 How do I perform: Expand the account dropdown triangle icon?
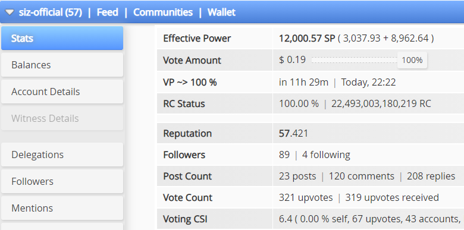[x=10, y=12]
